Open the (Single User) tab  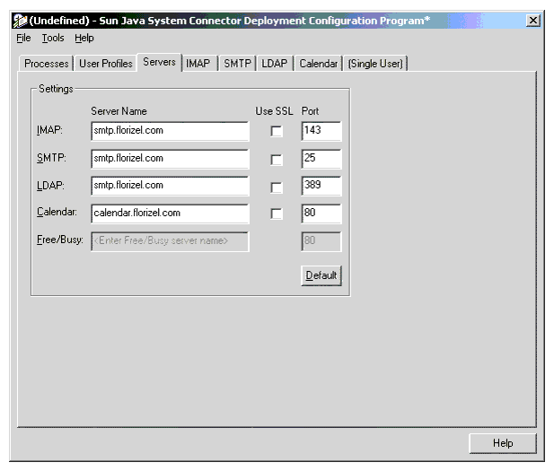[375, 64]
